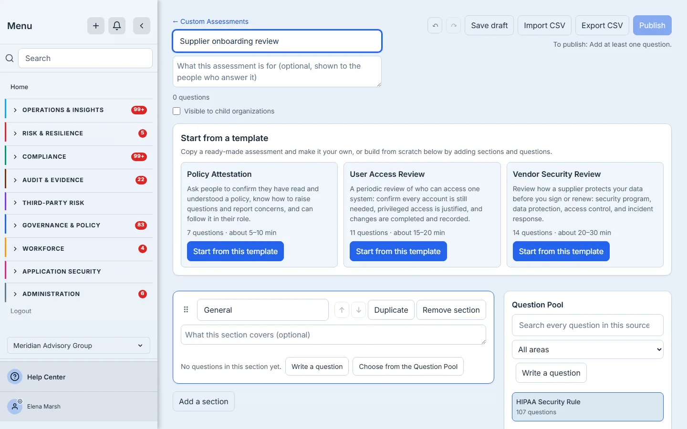687x429 pixels.
Task: Open notifications bell icon
Action: (x=117, y=26)
